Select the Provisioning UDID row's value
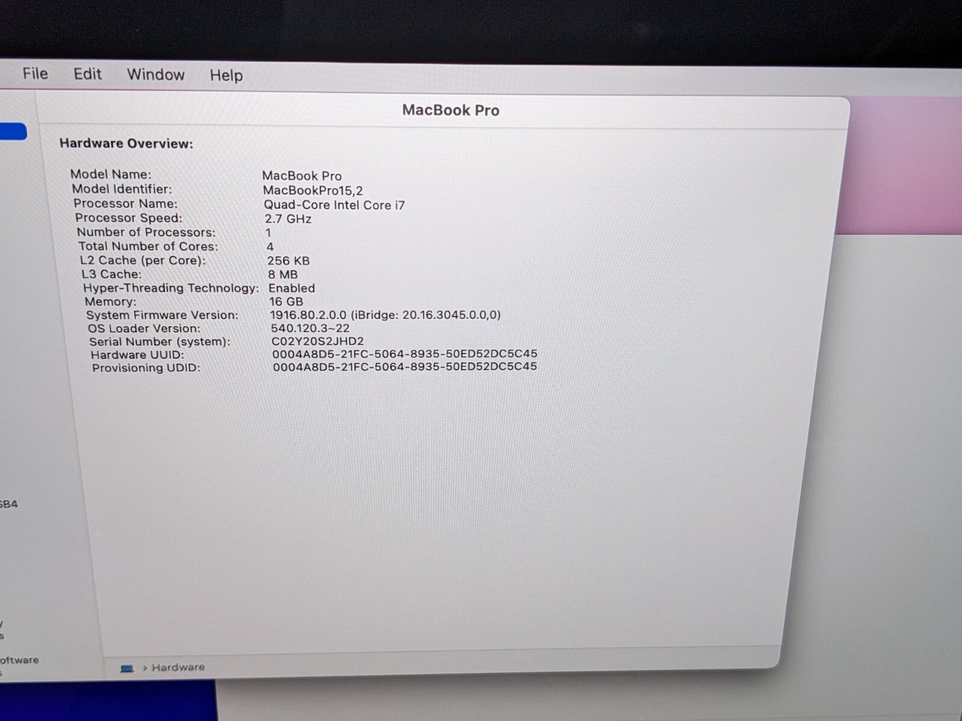The height and width of the screenshot is (721, 962). [405, 367]
